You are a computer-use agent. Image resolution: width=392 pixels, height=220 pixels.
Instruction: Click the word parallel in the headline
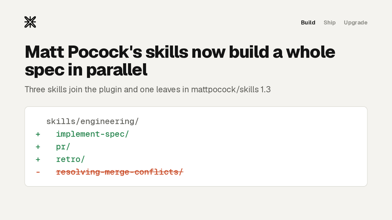pos(117,70)
